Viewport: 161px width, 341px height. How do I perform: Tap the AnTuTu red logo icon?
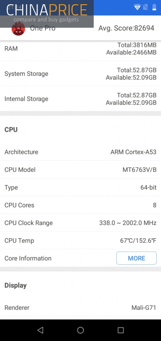[x=18, y=28]
